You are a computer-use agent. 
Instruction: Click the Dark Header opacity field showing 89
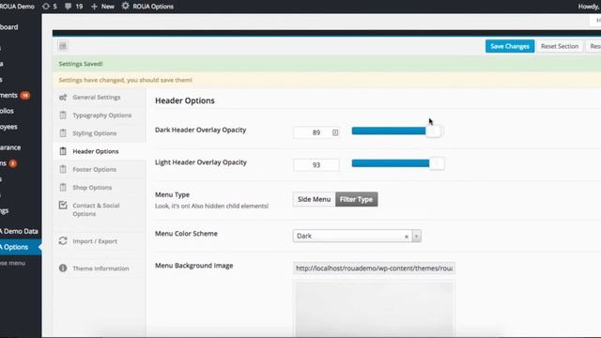click(316, 132)
